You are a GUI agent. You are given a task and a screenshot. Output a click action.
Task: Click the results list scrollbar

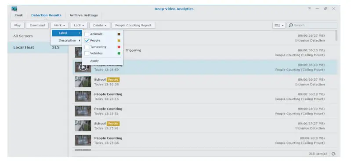click(336, 36)
